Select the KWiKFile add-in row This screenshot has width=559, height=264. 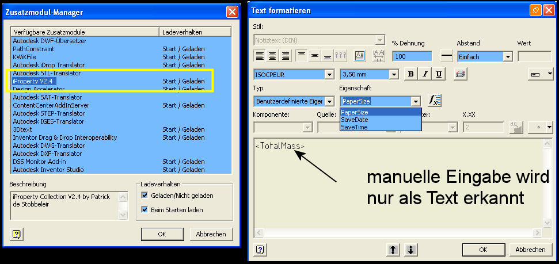tap(121, 57)
